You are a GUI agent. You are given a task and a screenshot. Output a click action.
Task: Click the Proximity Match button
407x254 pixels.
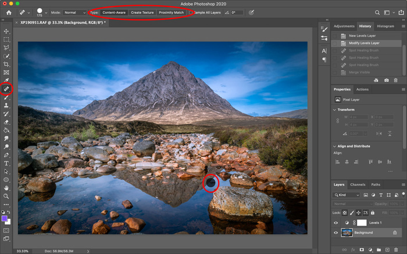(171, 12)
